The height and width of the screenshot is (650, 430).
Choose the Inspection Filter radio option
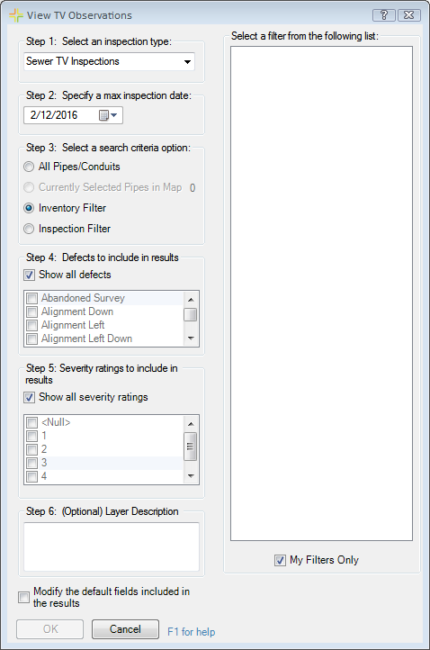29,229
